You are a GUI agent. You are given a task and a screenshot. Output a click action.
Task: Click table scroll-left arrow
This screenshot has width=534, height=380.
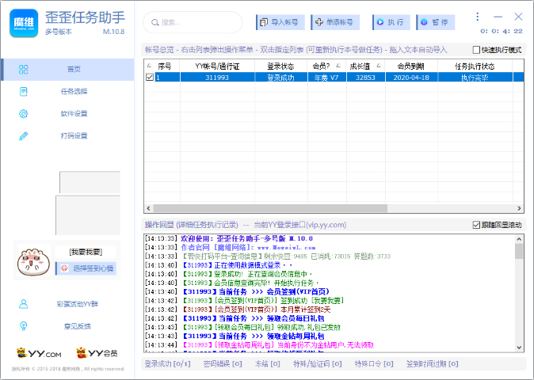(148, 208)
